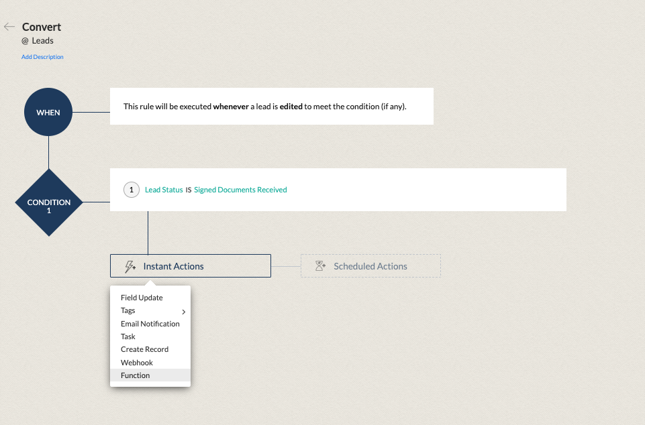Open the Lead Status condition field
This screenshot has height=425, width=645.
click(x=164, y=190)
